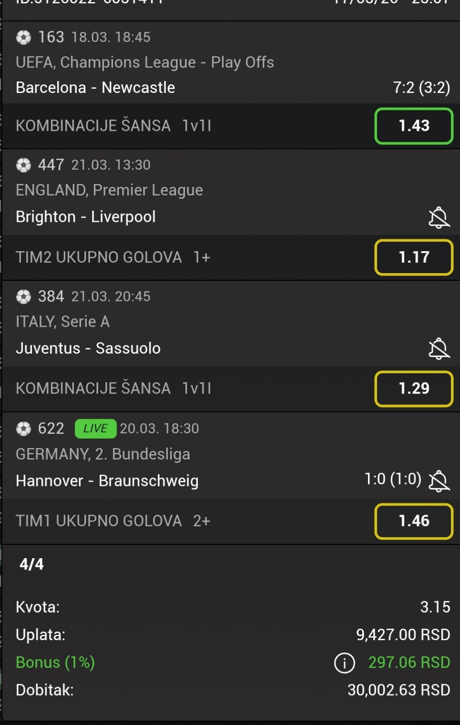Tap the 1:0 (1:0) live score
Screen dimensions: 460x725
coord(392,479)
